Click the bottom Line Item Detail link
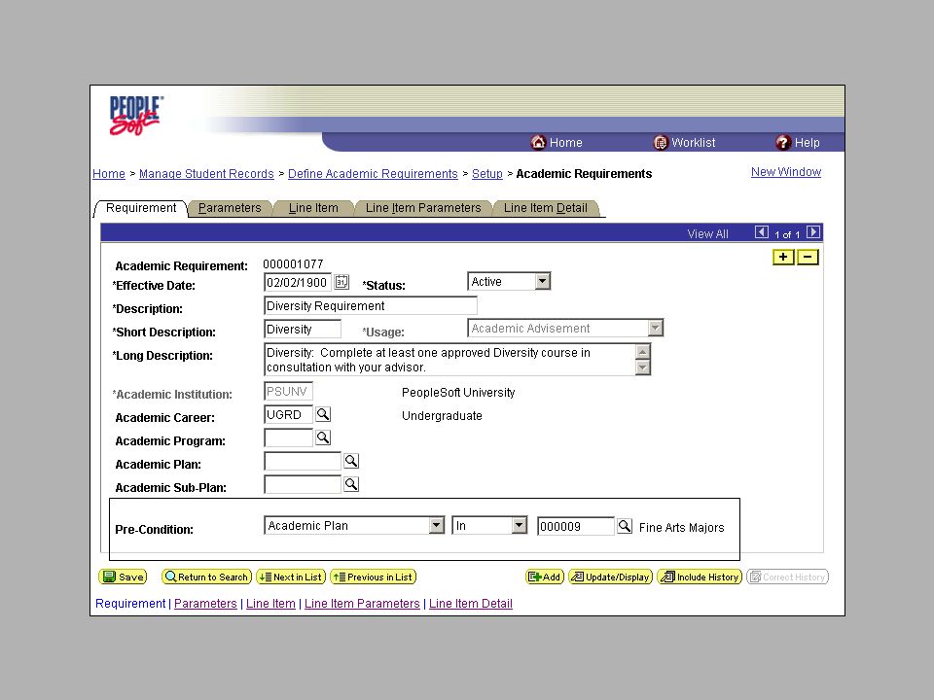This screenshot has width=934, height=700. click(471, 604)
